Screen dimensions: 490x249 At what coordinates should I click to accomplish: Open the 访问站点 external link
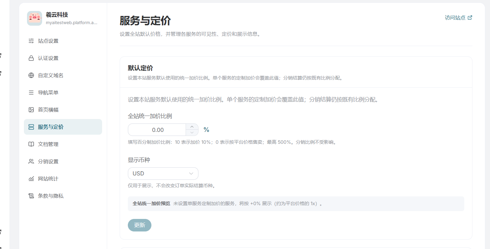tap(458, 18)
